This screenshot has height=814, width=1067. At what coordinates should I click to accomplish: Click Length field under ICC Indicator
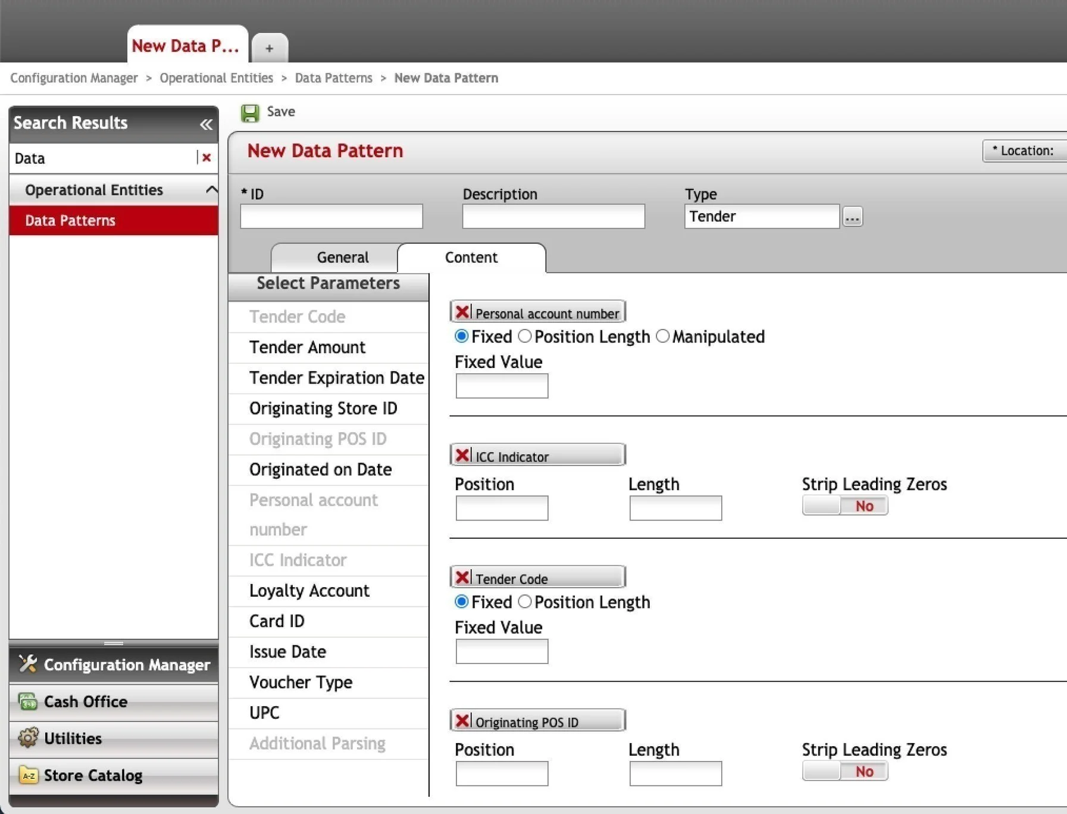675,508
